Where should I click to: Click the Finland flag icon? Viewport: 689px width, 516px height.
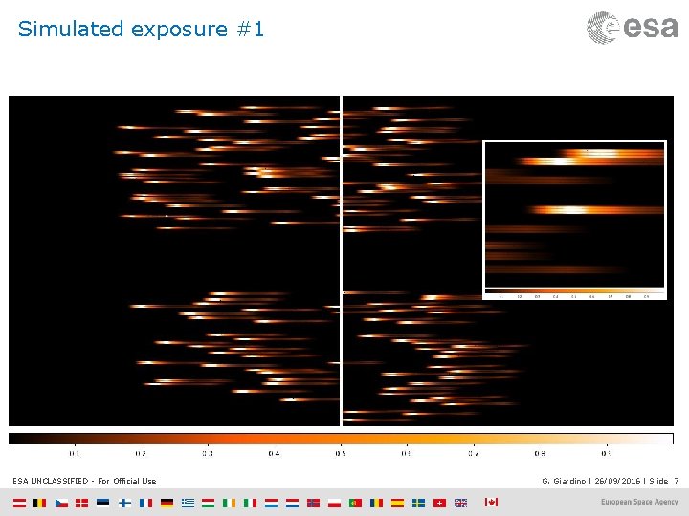[x=124, y=503]
